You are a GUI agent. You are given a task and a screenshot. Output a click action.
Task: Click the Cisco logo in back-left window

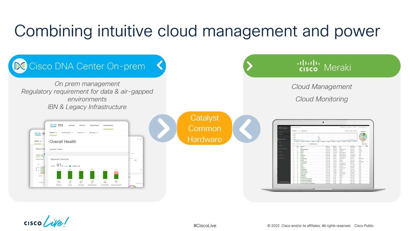click(x=38, y=134)
